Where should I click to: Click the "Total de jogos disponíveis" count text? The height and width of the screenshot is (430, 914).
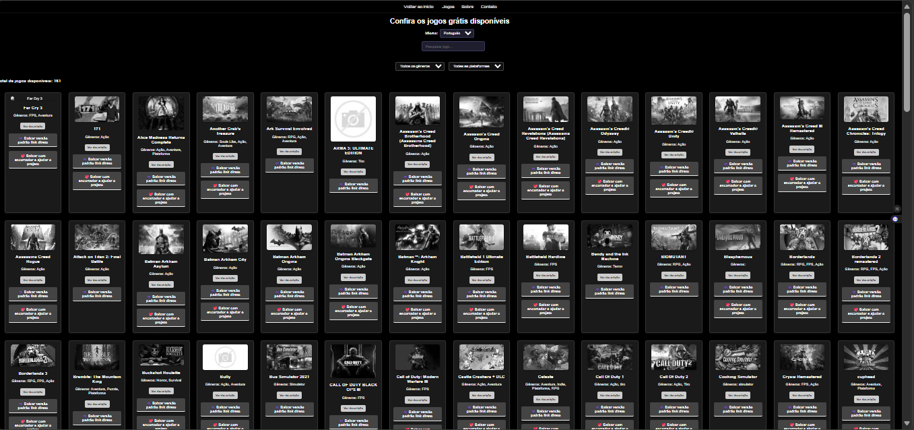30,81
